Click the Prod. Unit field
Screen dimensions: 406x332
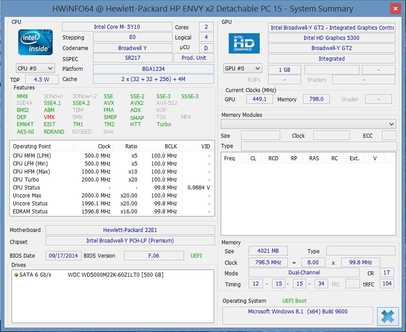194,58
